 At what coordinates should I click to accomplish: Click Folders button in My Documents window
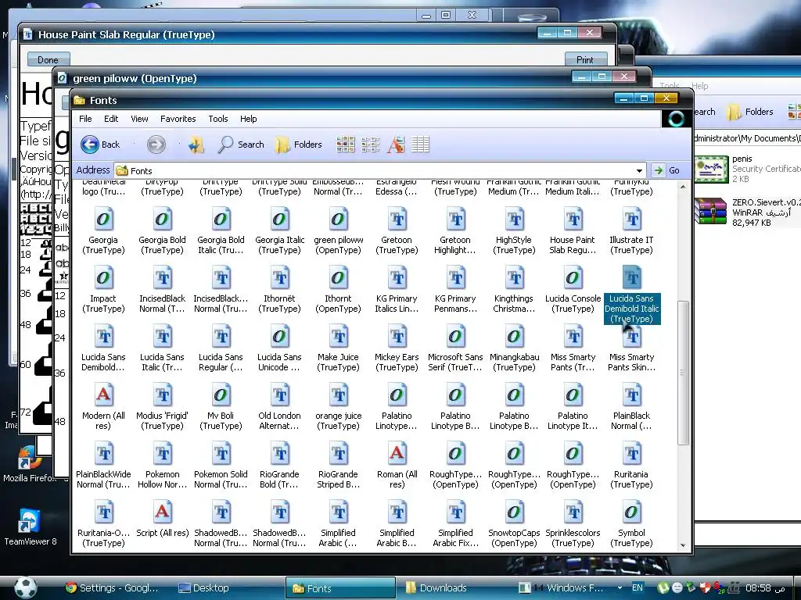point(750,112)
